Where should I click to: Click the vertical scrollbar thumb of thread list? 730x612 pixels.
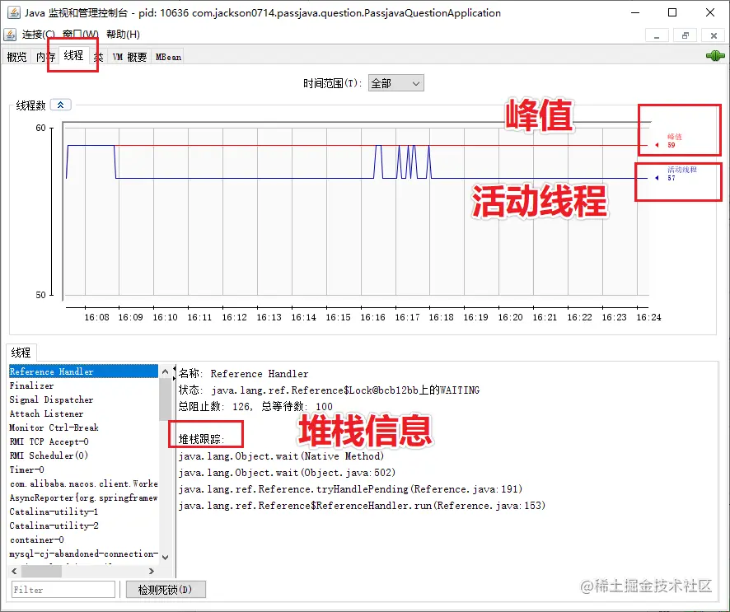pos(166,399)
